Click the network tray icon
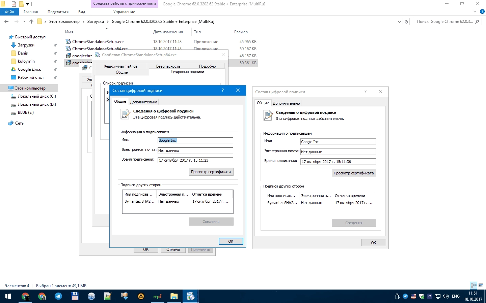 pyautogui.click(x=438, y=296)
